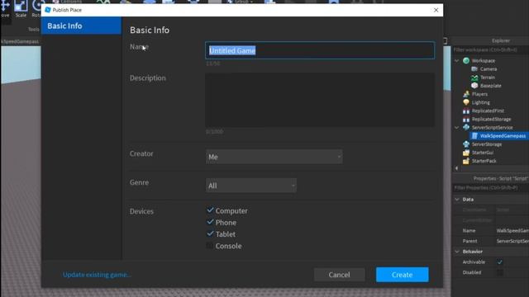Click the Create button
The image size is (529, 297).
pos(403,275)
